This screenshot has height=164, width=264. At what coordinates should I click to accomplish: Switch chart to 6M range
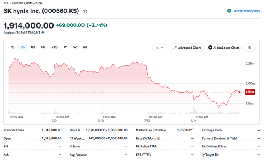click(x=43, y=48)
